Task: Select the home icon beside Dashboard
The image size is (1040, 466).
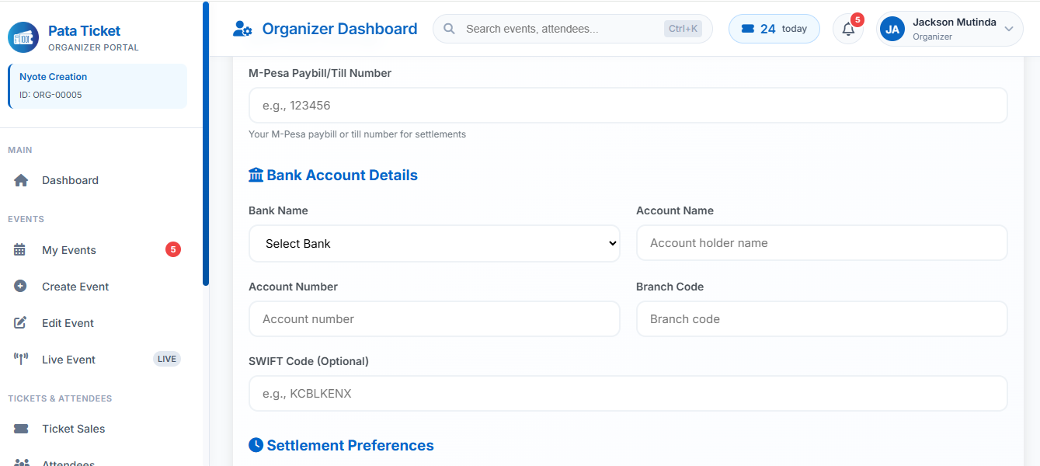Action: 21,180
